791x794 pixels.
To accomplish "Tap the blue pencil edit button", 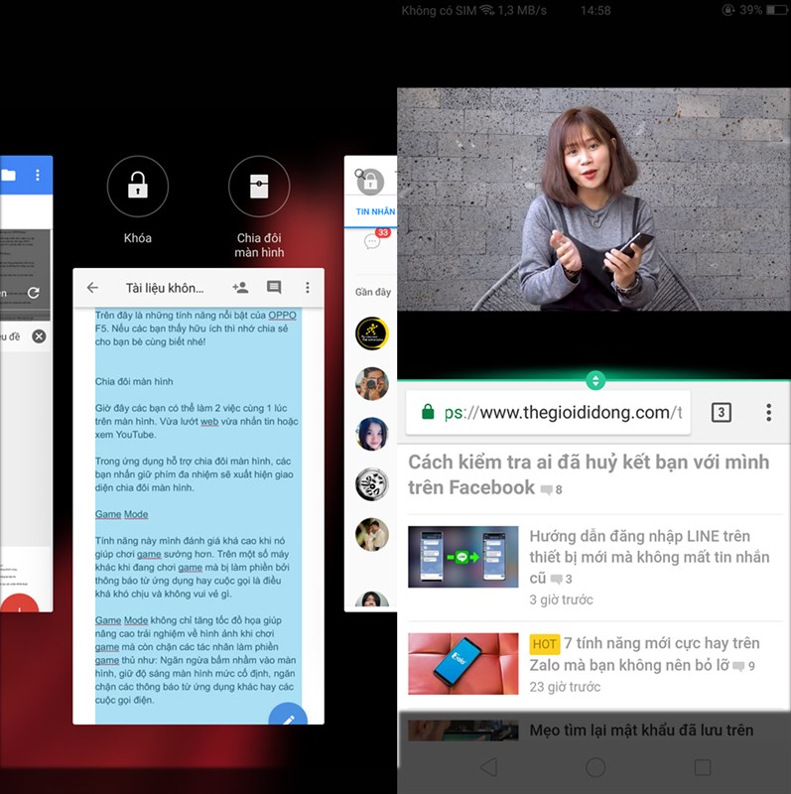I will point(288,714).
